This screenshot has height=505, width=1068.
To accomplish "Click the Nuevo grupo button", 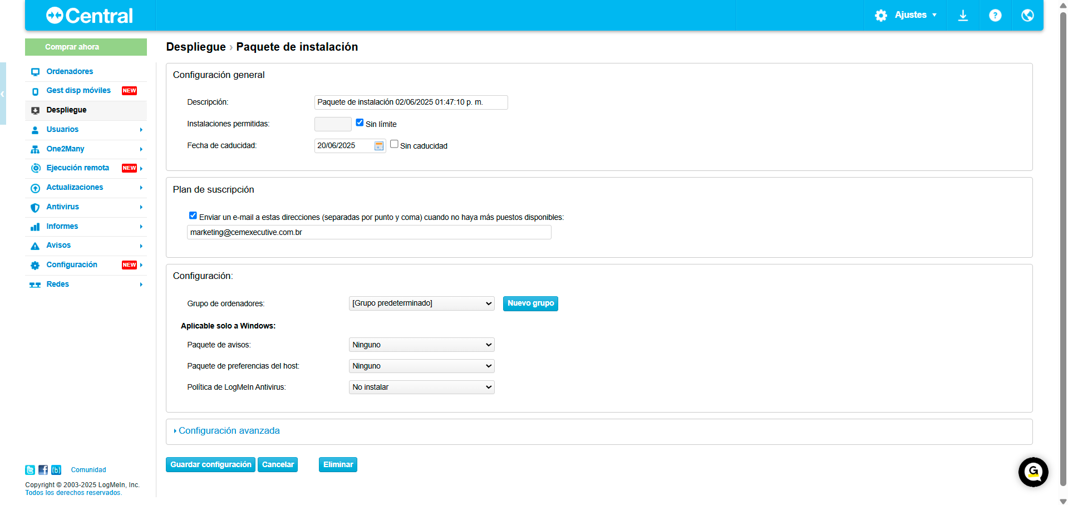I will tap(530, 303).
